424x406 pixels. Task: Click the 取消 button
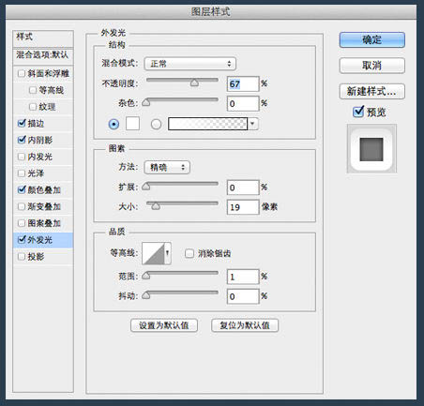click(x=371, y=66)
